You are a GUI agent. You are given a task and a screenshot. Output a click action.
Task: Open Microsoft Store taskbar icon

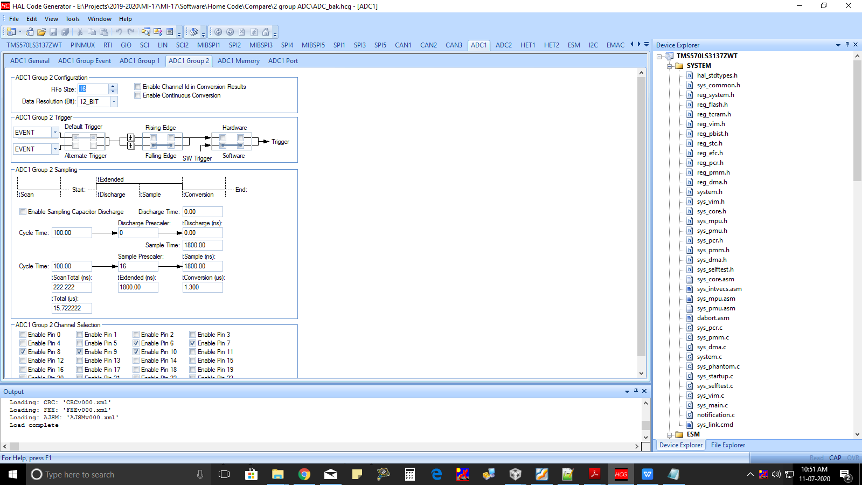[x=251, y=474]
